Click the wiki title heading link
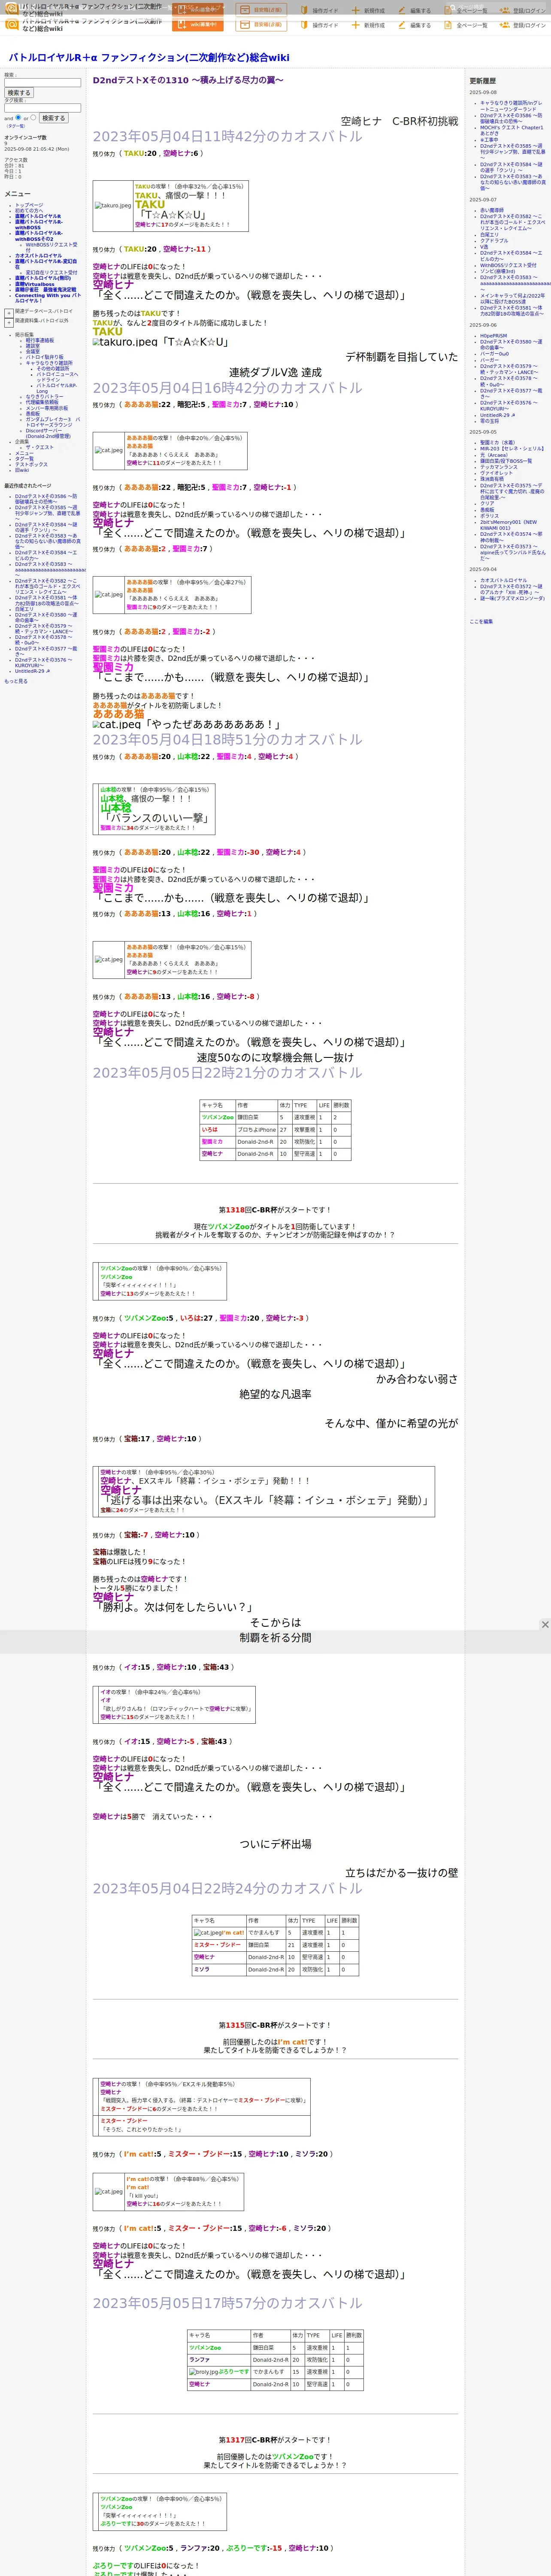The height and width of the screenshot is (2576, 551). tap(149, 58)
